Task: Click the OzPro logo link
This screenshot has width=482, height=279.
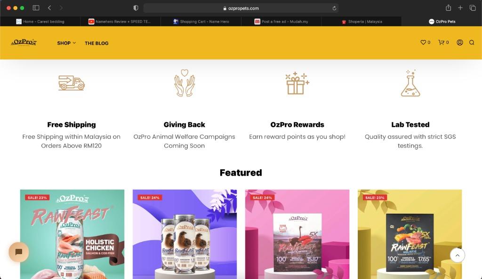Action: click(24, 42)
